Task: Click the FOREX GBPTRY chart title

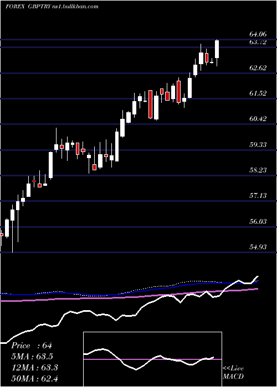Action: pyautogui.click(x=52, y=7)
